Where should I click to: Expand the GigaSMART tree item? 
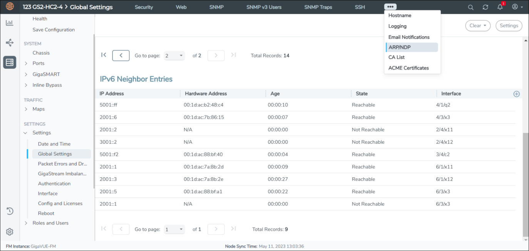26,75
